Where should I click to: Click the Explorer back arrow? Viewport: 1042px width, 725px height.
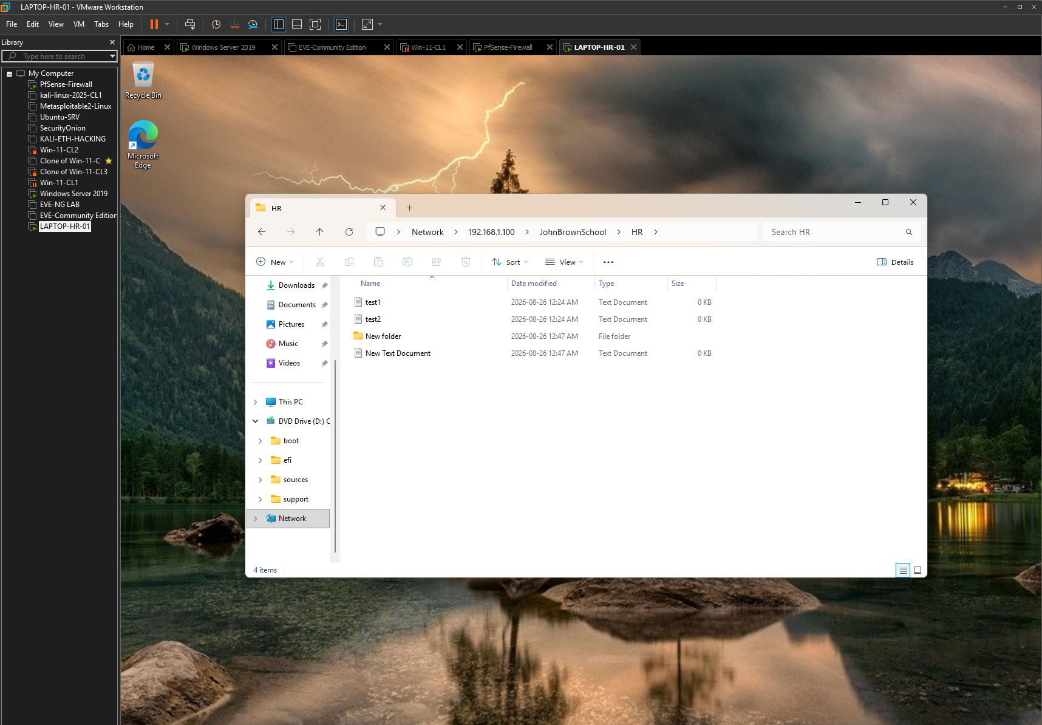[262, 232]
